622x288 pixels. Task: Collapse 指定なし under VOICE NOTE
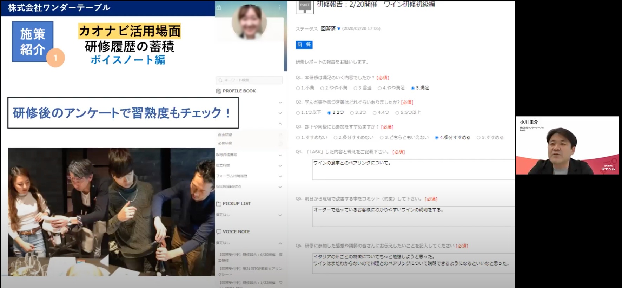point(280,243)
